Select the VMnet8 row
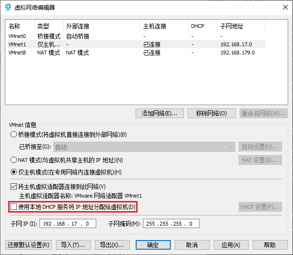293x255 pixels. (137, 53)
